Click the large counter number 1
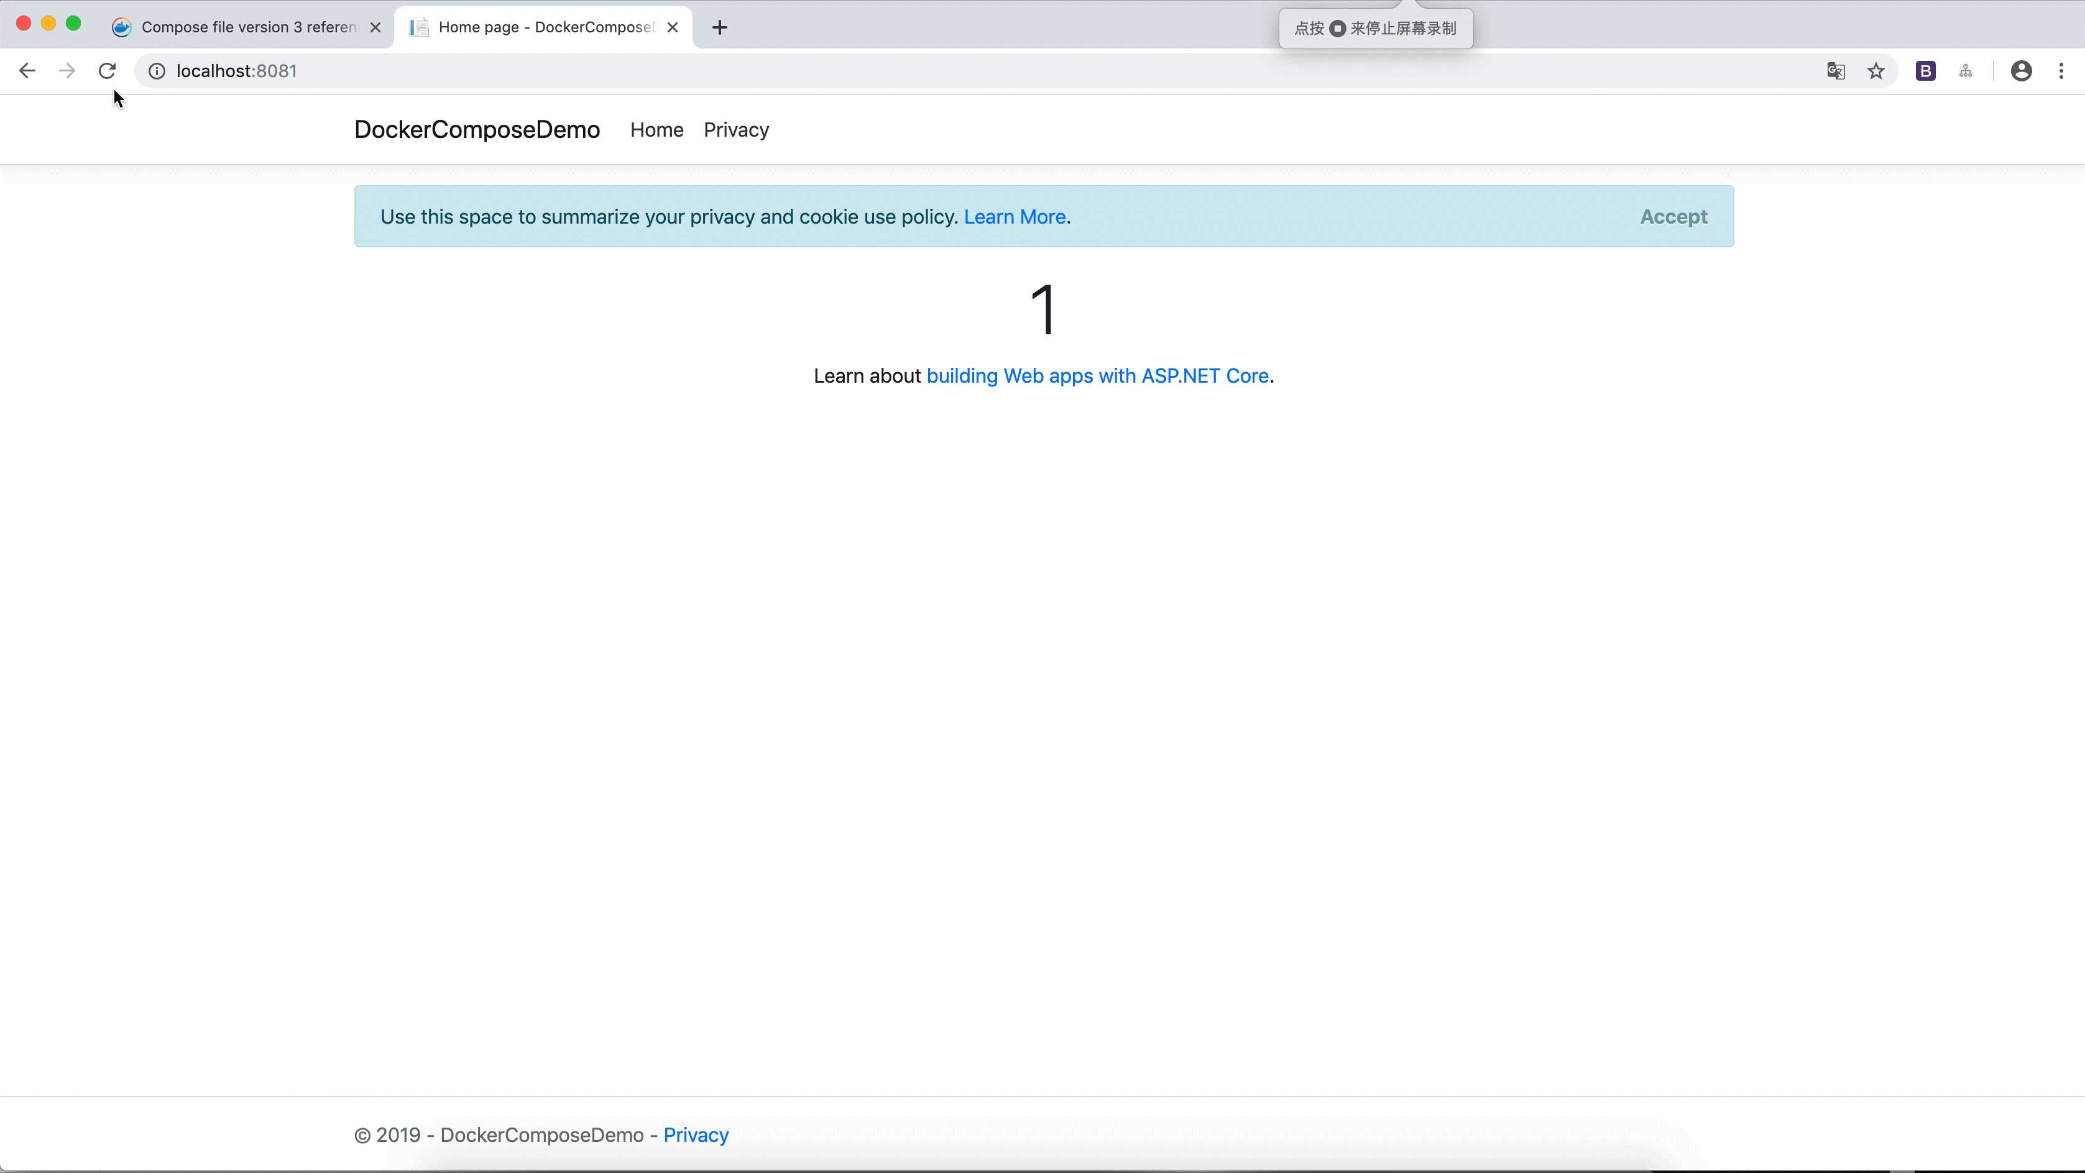Viewport: 2085px width, 1173px height. [x=1043, y=310]
